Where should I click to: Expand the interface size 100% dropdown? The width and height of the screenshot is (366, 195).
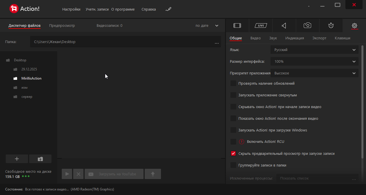314,62
